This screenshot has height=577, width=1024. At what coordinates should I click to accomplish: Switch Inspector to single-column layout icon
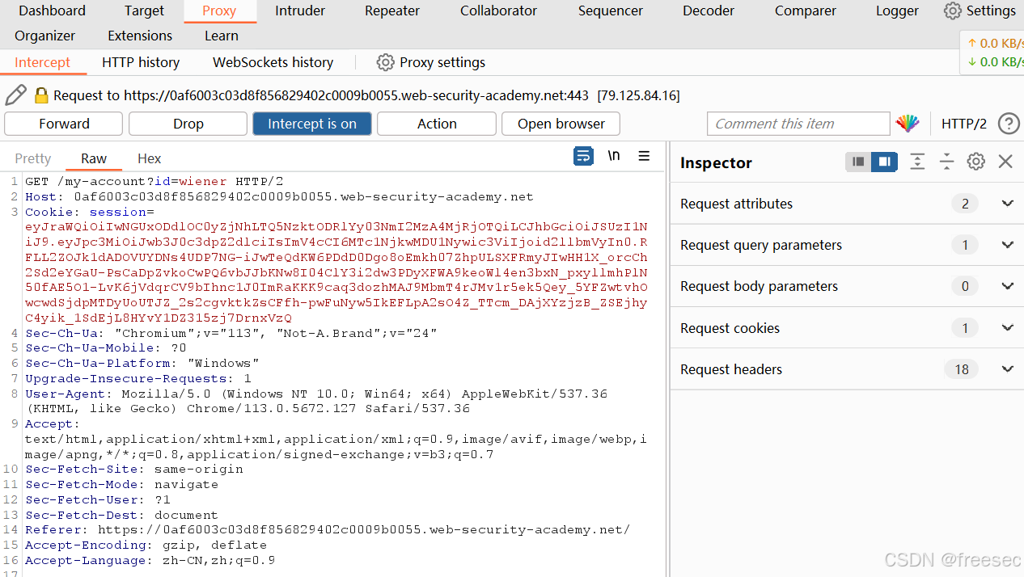tap(858, 162)
